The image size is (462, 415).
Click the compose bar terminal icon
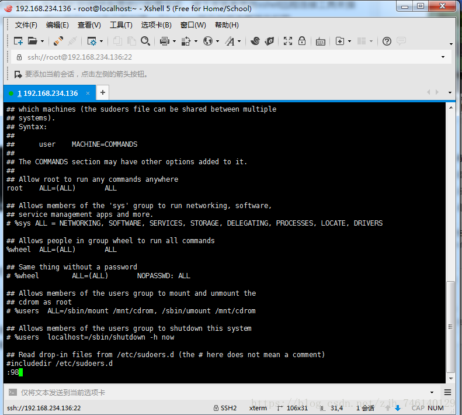(13, 392)
